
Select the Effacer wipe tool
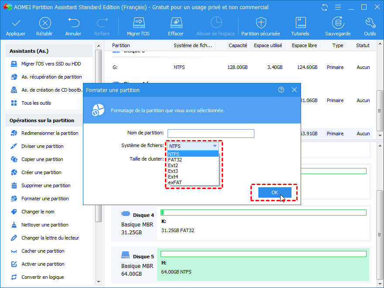point(175,23)
